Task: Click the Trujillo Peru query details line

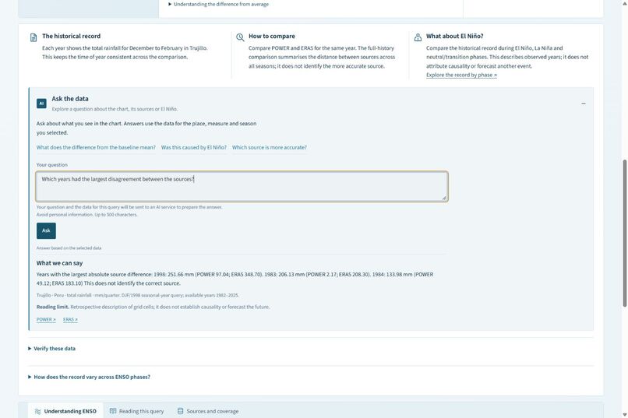Action: click(x=138, y=295)
